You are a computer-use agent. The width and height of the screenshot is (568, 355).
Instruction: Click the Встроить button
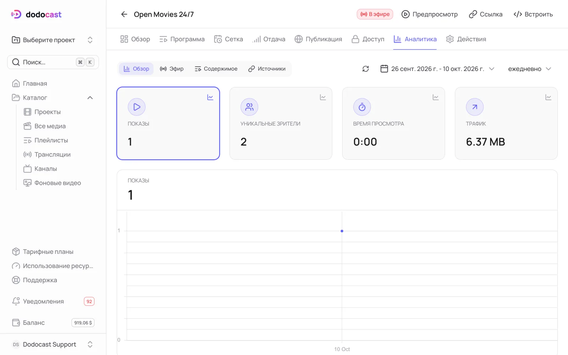pyautogui.click(x=533, y=14)
